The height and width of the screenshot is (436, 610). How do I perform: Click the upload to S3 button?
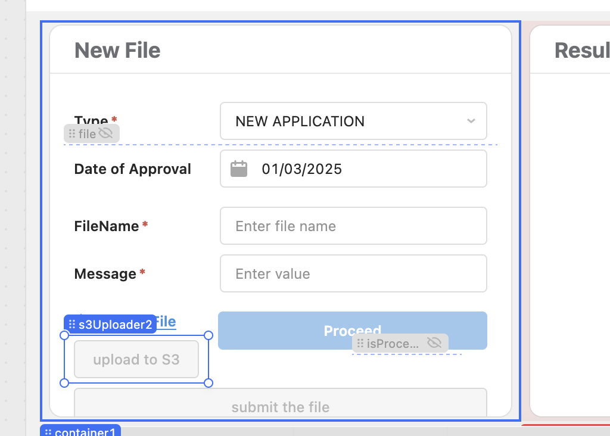pos(136,359)
